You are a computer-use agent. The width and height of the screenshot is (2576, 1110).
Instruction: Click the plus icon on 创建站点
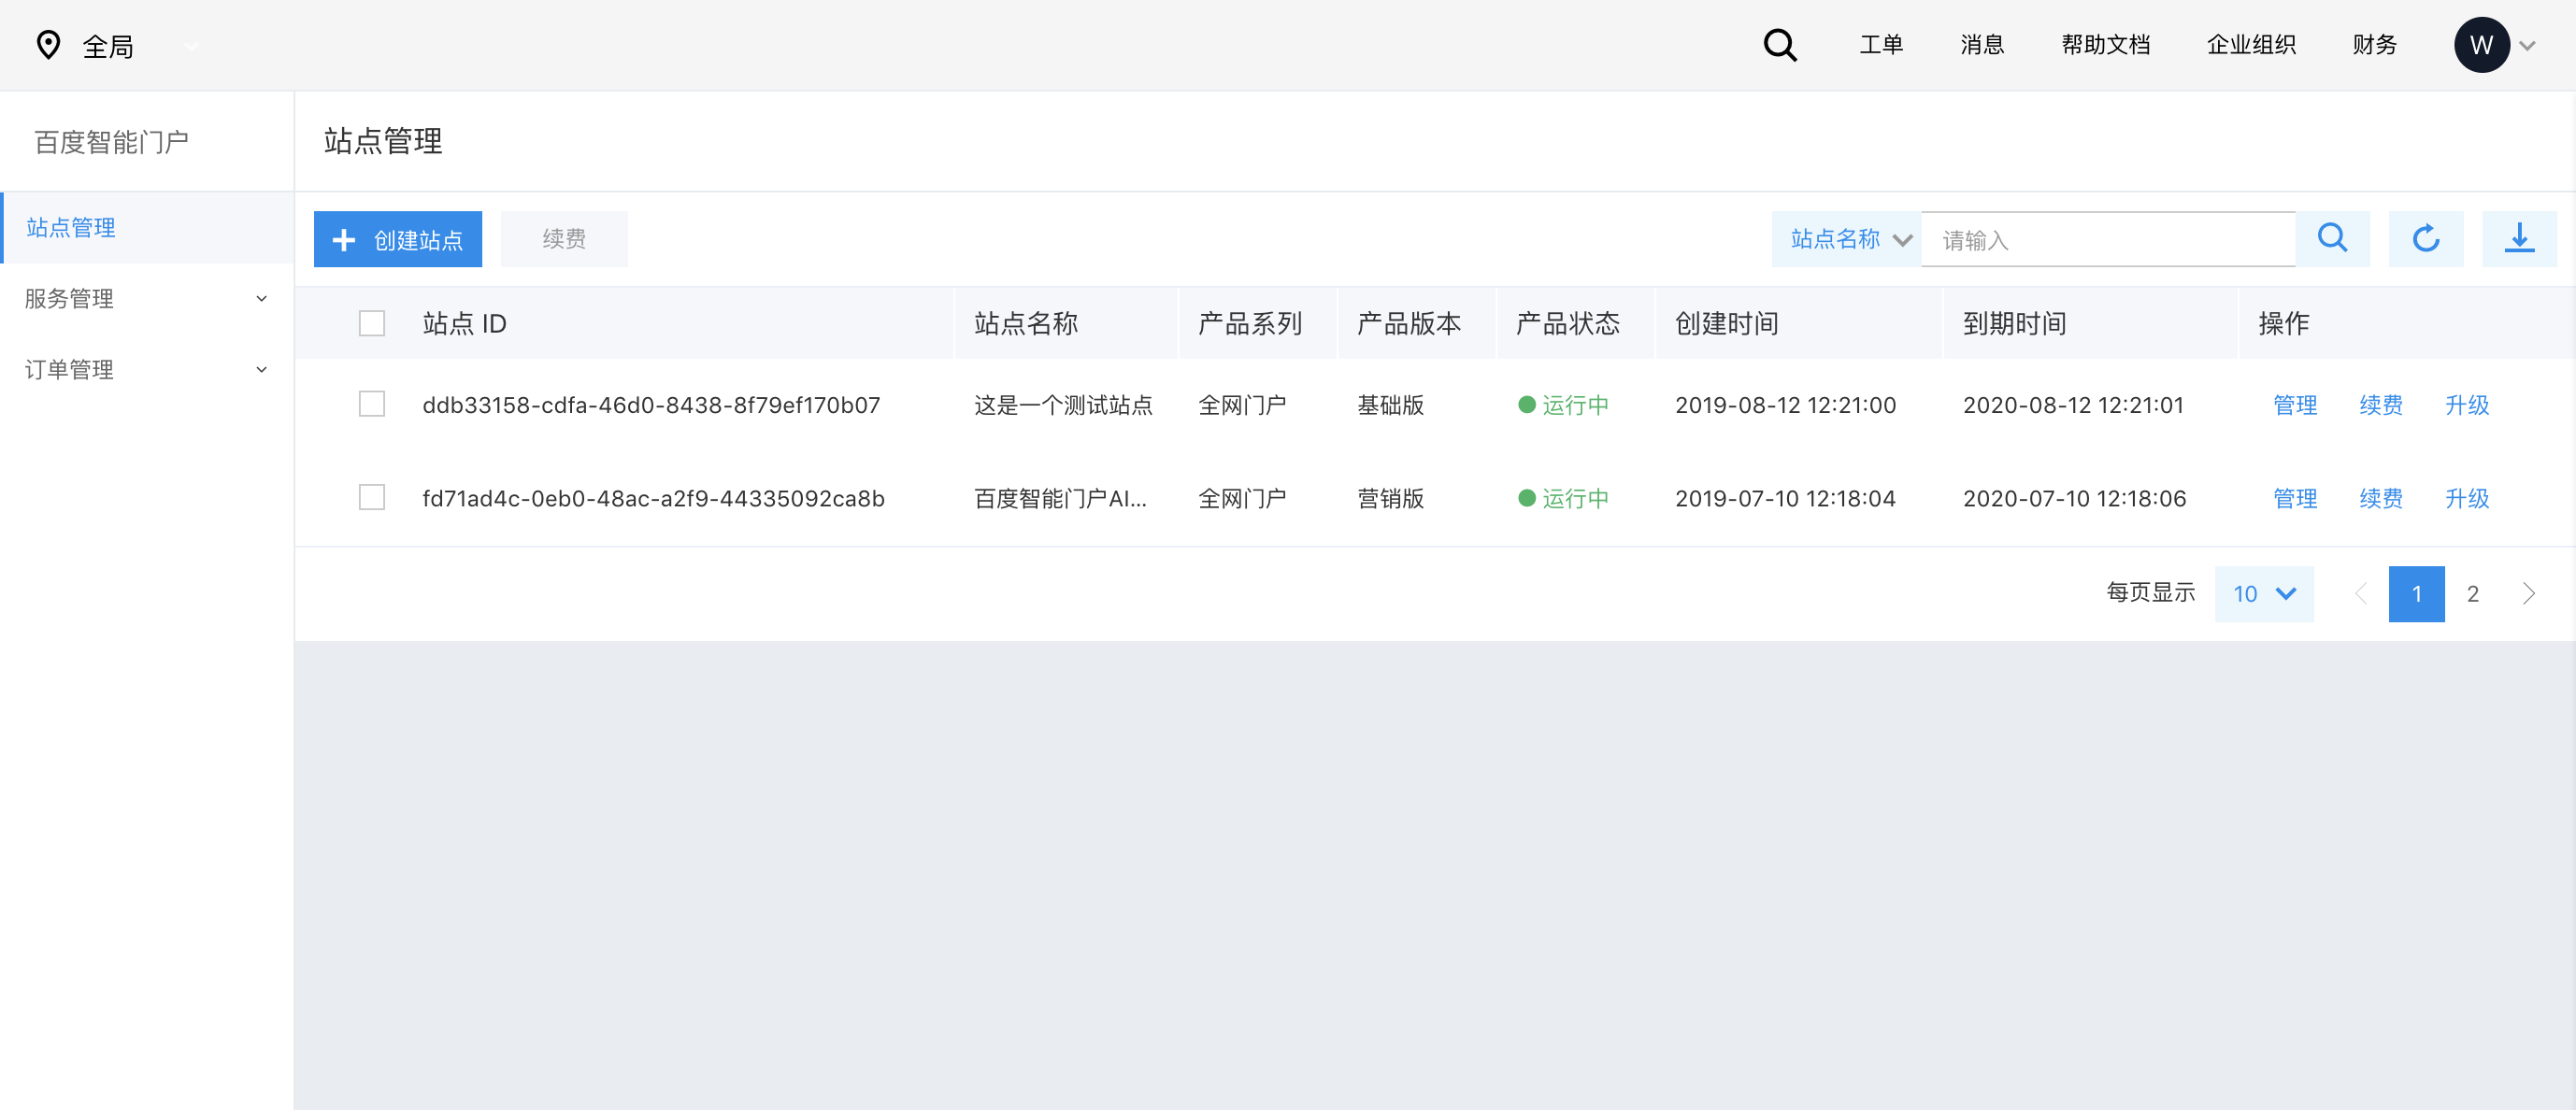(x=344, y=240)
